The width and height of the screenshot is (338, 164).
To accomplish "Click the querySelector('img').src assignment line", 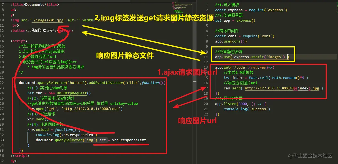I will [91, 140].
